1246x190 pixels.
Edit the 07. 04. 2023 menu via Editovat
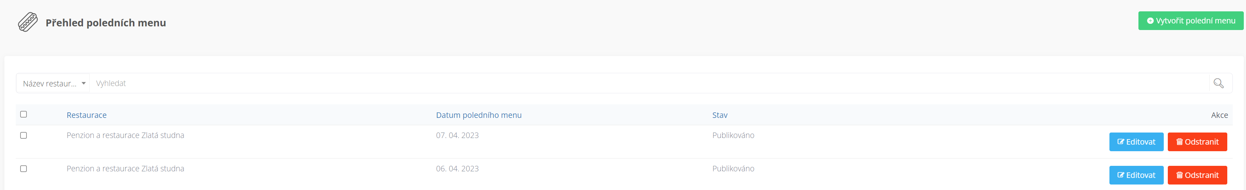[x=1136, y=142]
